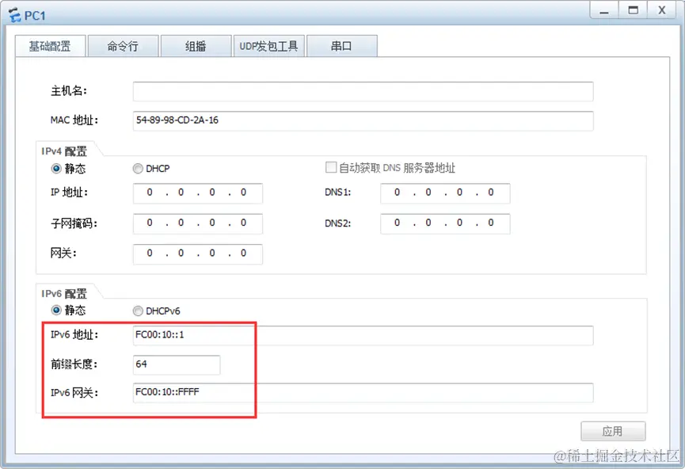
Task: Click the 前缀长度 field
Action: (177, 364)
